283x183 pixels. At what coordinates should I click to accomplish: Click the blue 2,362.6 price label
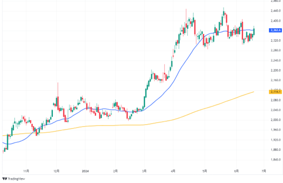tap(275, 30)
